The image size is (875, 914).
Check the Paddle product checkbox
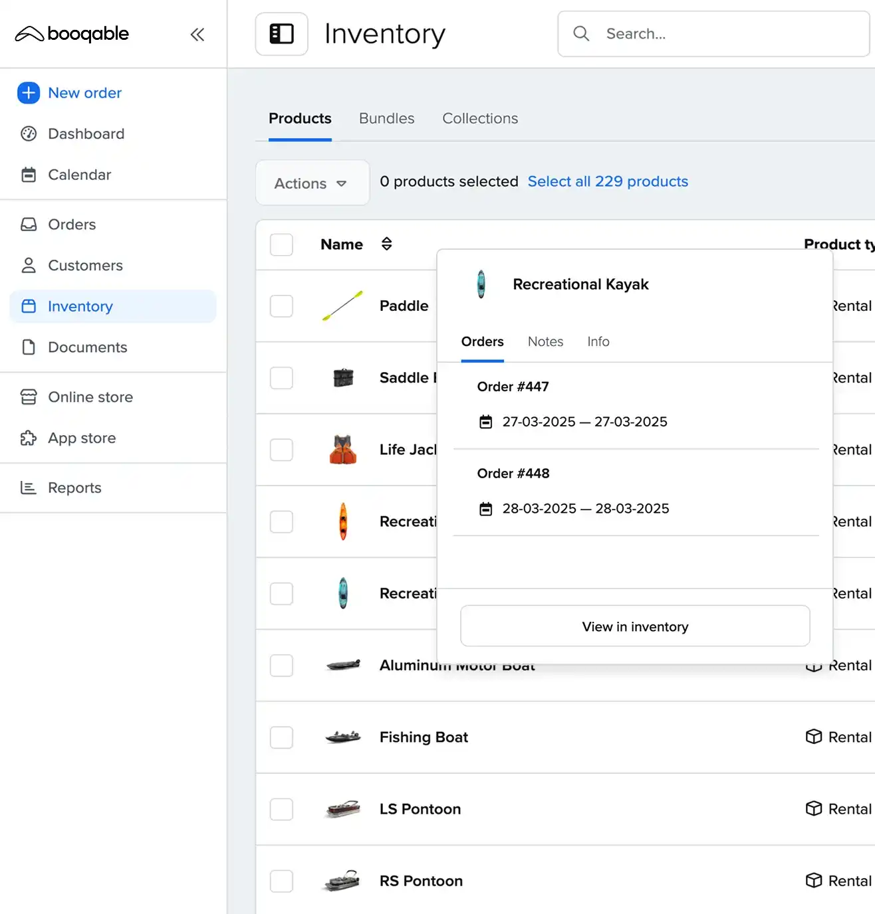tap(281, 306)
